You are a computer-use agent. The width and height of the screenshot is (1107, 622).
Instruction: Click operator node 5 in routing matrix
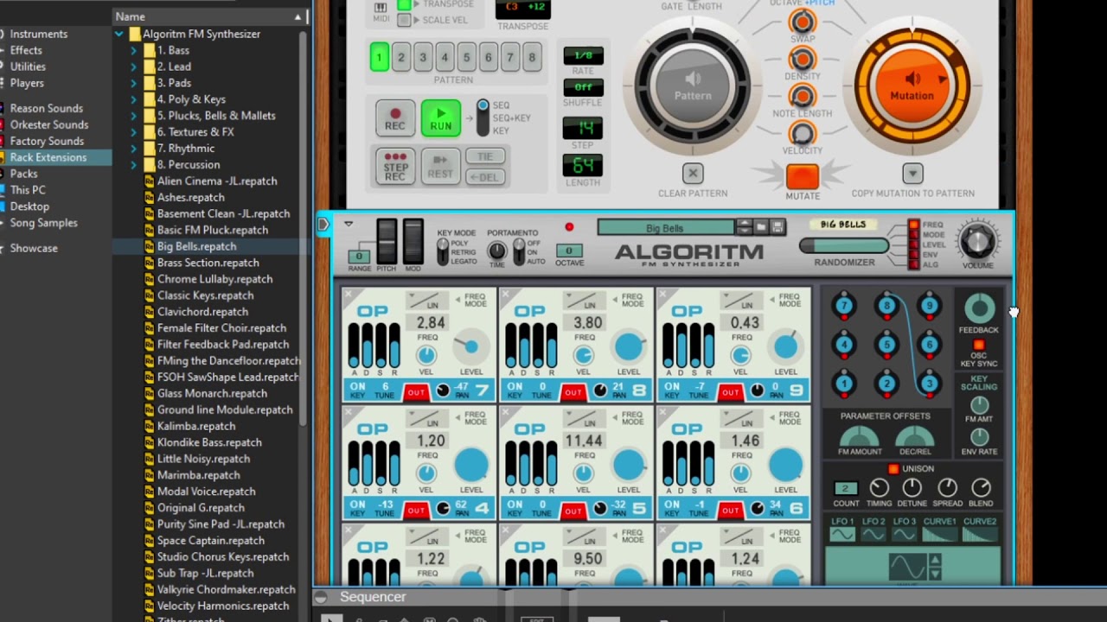pos(886,345)
